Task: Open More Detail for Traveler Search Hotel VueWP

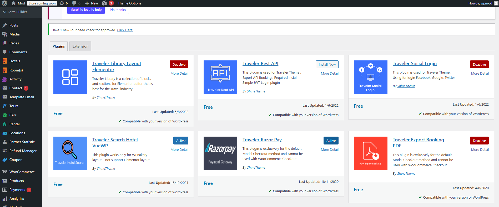Action: coord(179,150)
